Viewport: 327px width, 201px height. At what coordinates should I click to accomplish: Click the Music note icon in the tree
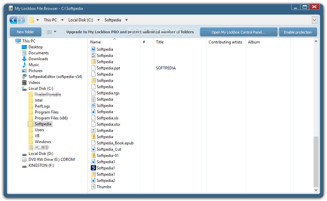24,64
